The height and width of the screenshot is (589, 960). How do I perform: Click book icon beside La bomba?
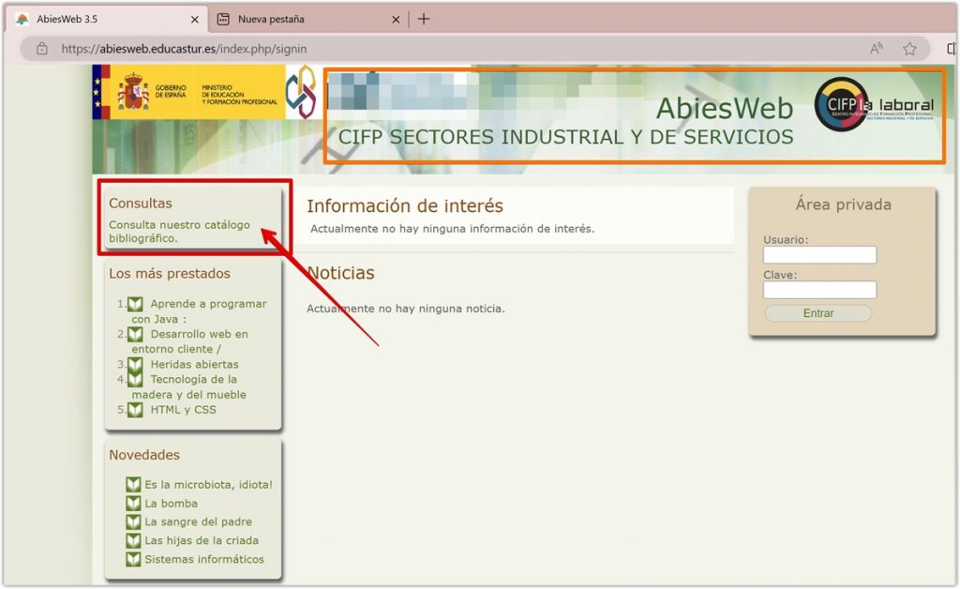(133, 504)
